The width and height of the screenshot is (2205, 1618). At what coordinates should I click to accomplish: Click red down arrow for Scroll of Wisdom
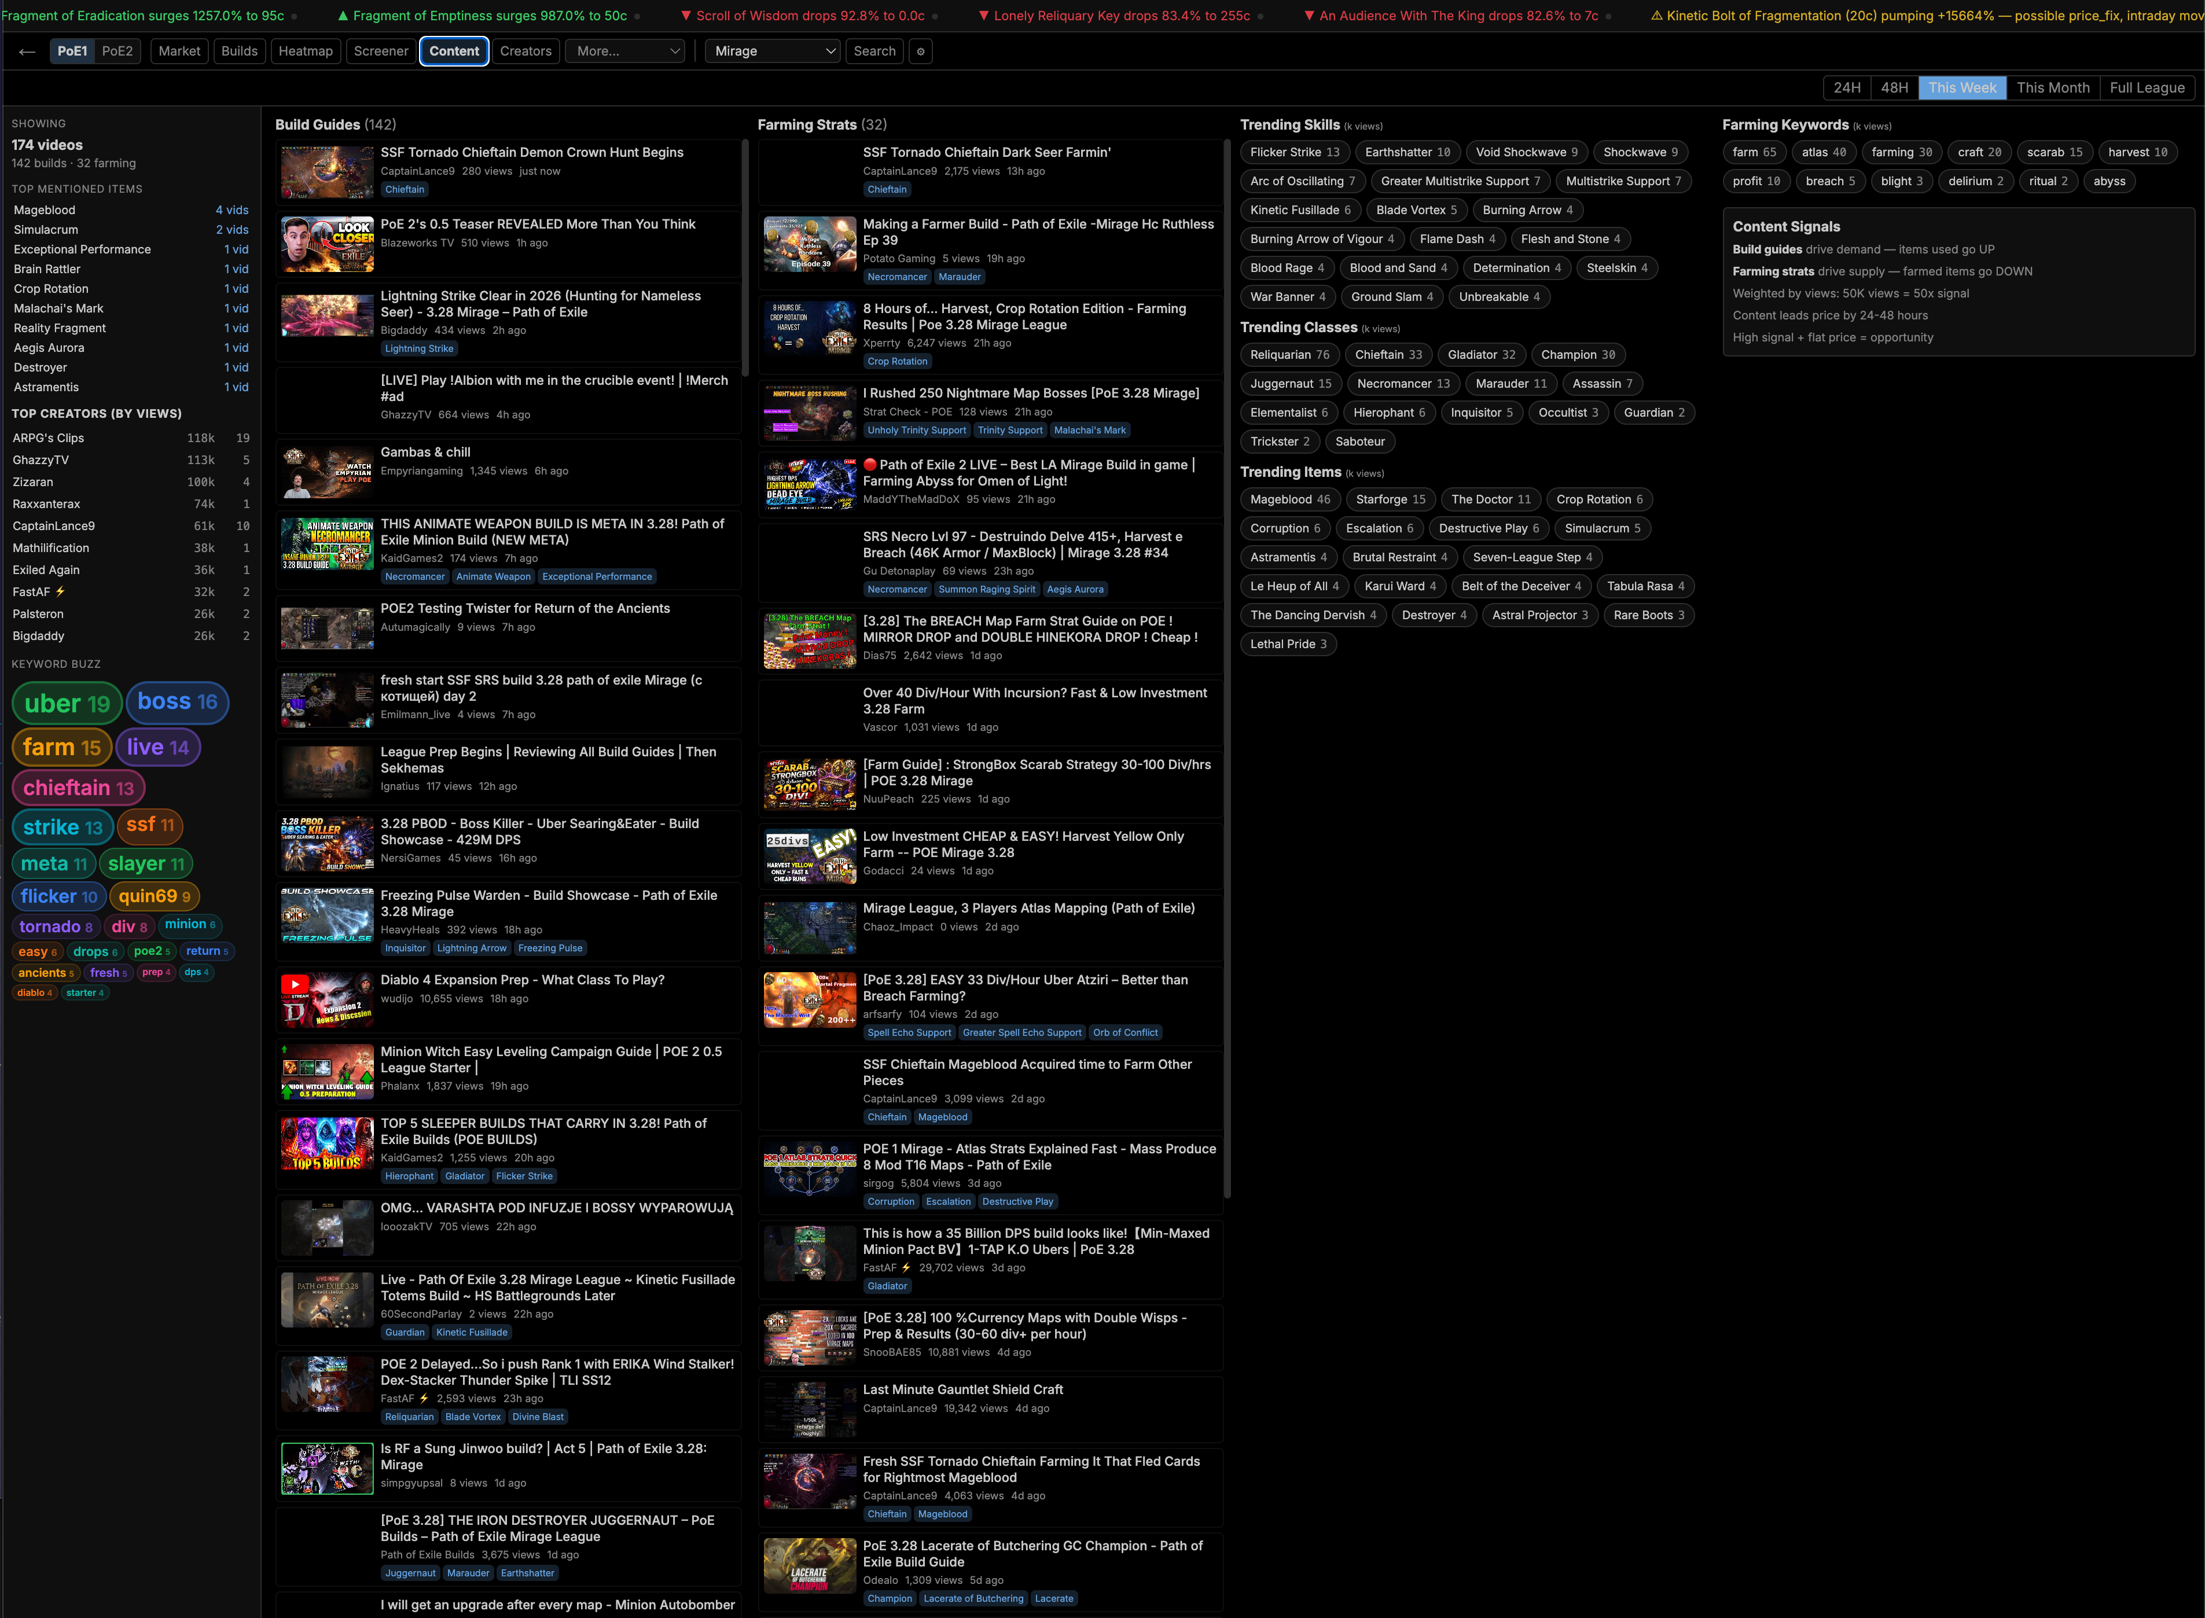point(686,17)
